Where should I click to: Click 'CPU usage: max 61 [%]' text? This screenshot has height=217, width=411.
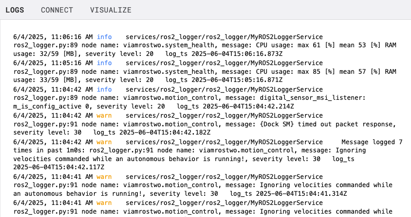(x=295, y=45)
